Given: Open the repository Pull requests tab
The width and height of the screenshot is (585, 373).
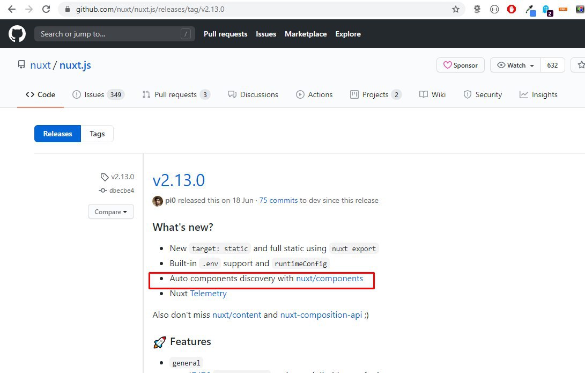Looking at the screenshot, I should (176, 95).
